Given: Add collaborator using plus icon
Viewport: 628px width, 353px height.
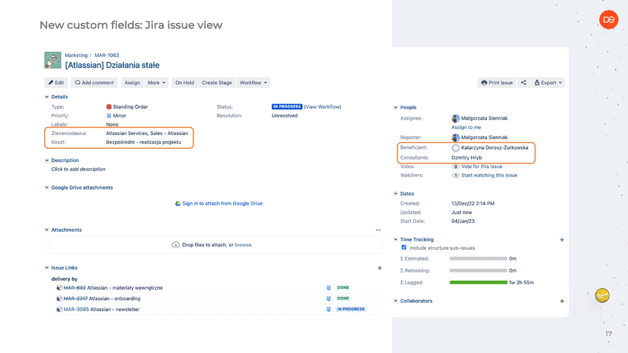Looking at the screenshot, I should click(x=562, y=301).
